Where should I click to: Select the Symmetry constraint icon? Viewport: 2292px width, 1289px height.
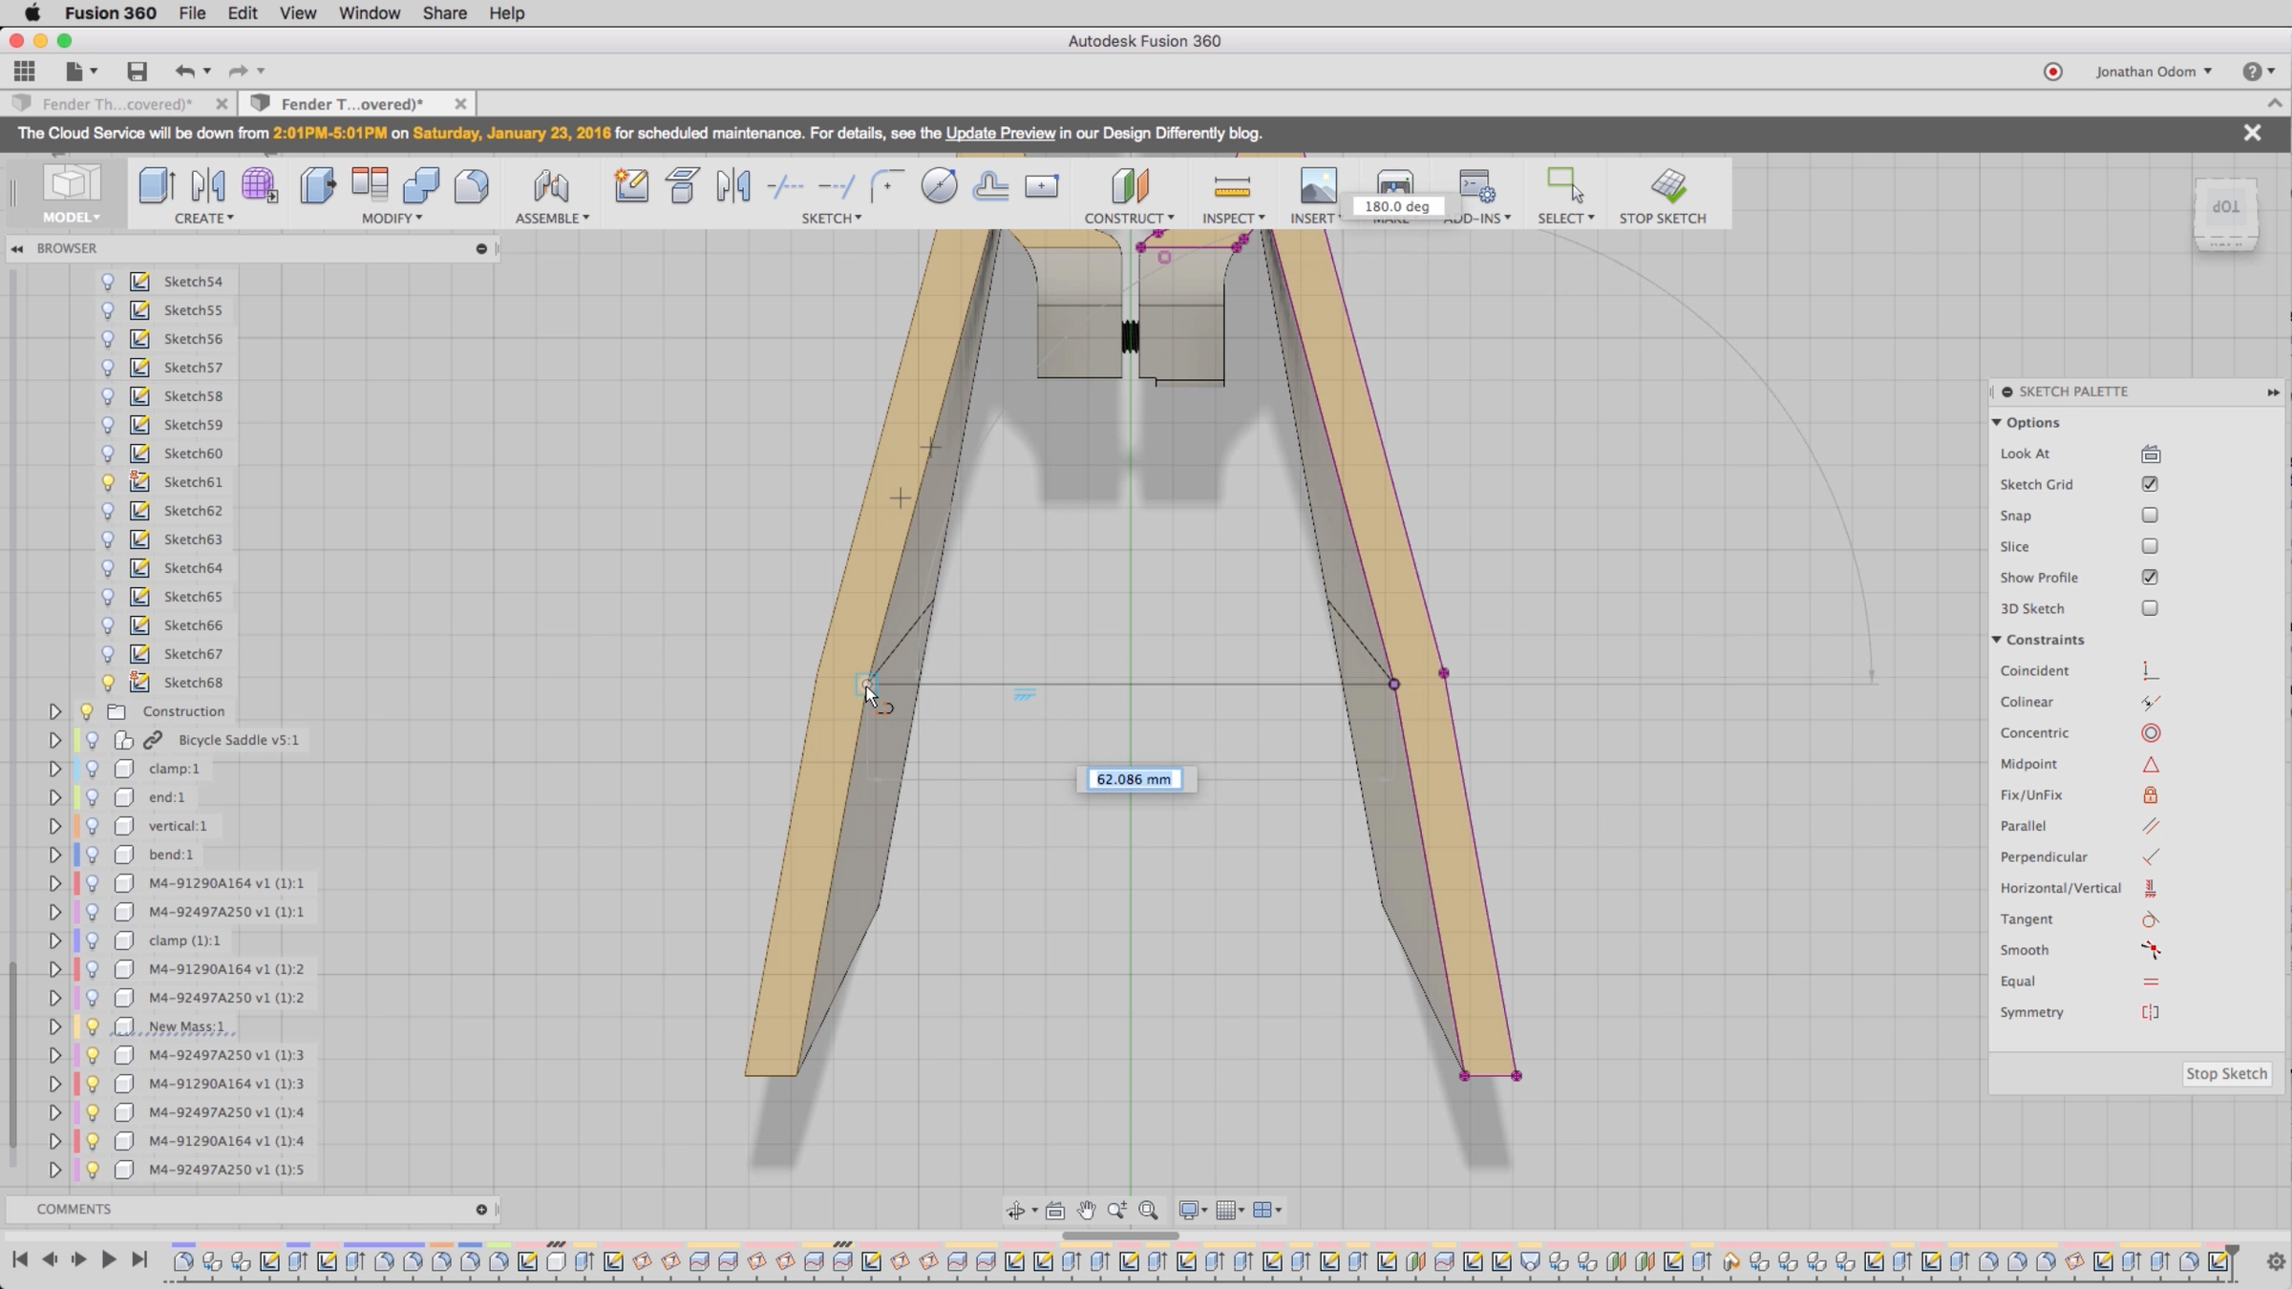point(2150,1012)
